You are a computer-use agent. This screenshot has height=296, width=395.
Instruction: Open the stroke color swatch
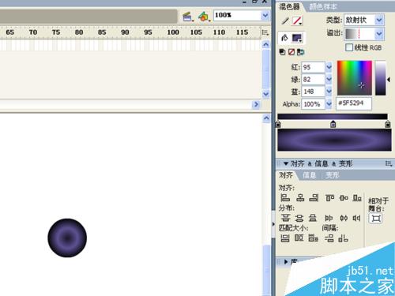[x=297, y=21]
